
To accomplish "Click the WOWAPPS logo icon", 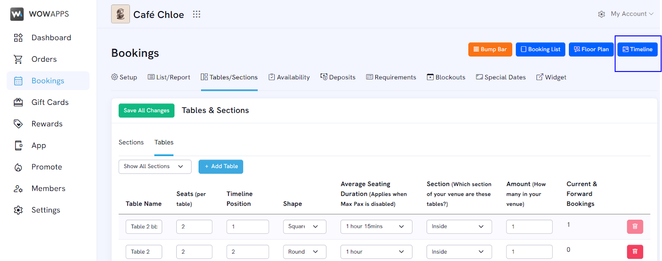I will (17, 14).
